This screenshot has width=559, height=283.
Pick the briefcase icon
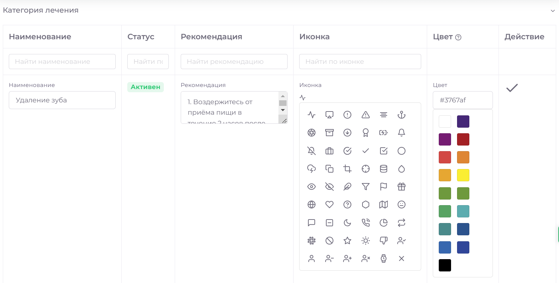pyautogui.click(x=329, y=151)
